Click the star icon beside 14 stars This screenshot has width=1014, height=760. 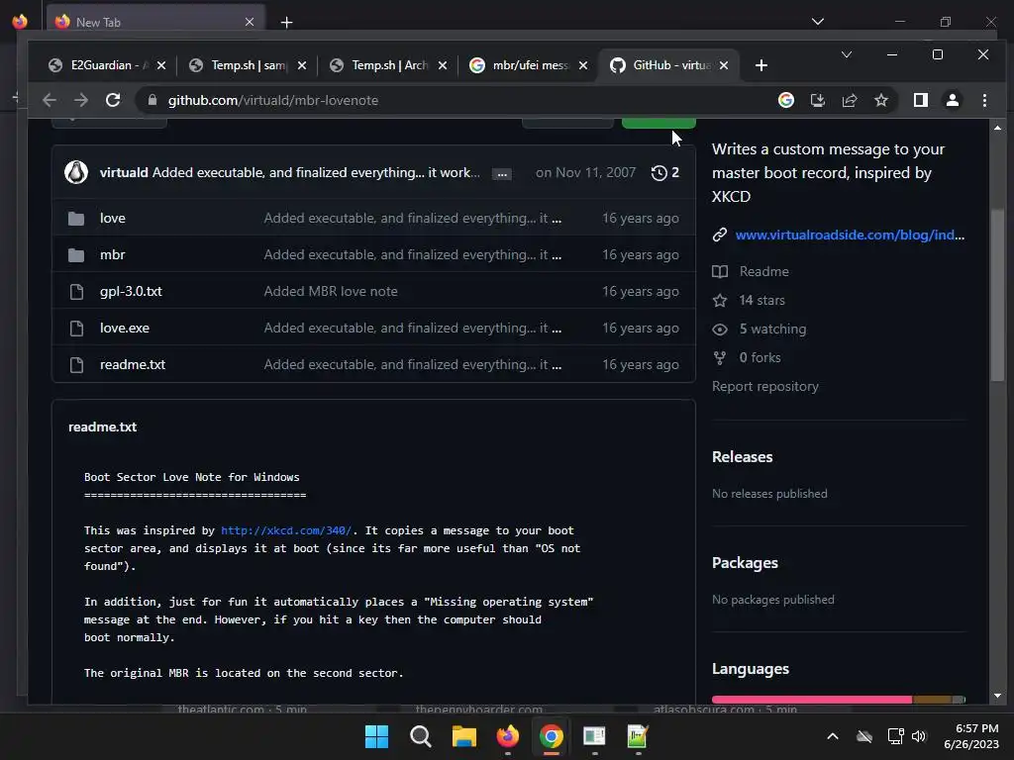coord(720,301)
